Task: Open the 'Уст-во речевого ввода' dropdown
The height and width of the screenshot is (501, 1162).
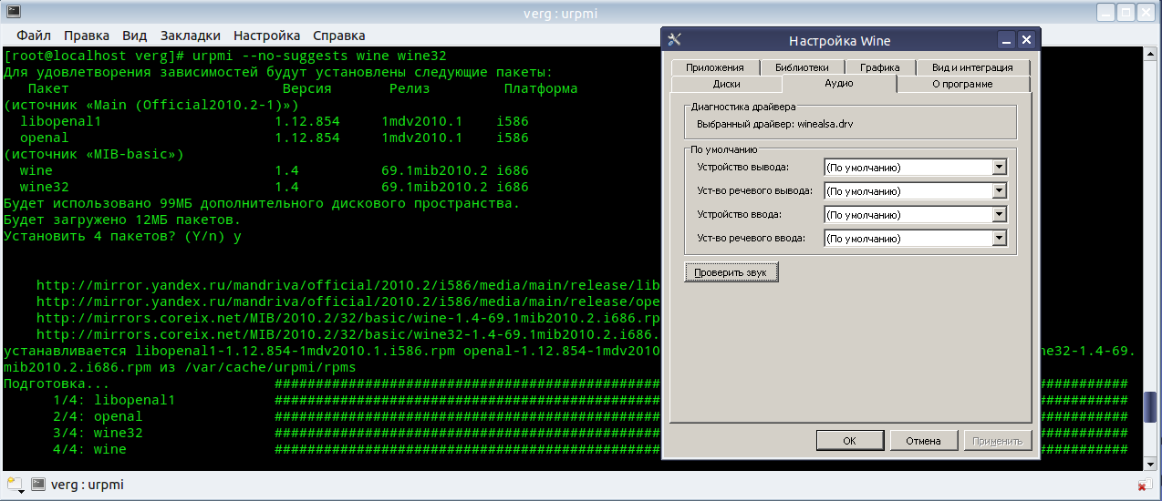Action: [x=999, y=239]
